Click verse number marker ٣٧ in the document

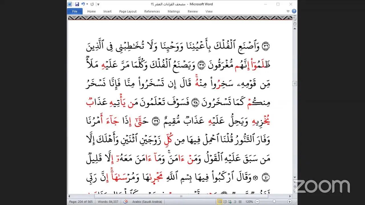(202, 65)
